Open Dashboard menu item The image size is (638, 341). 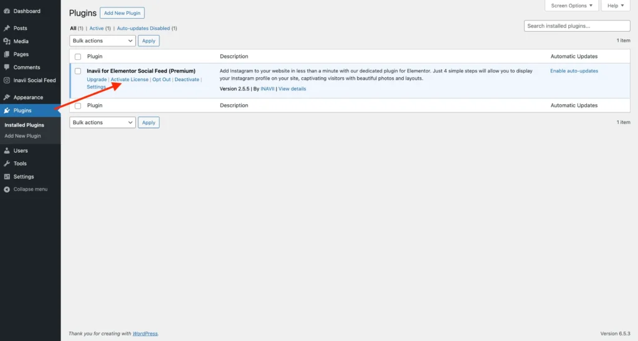pyautogui.click(x=27, y=11)
